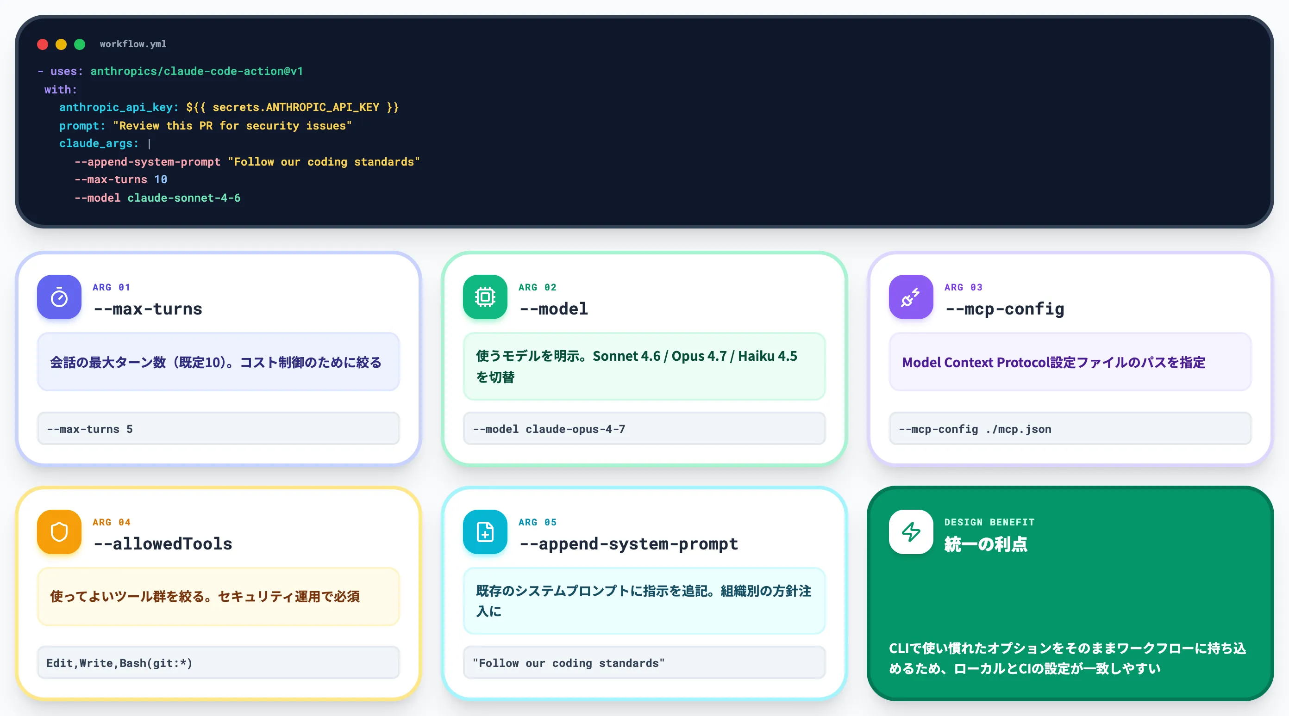This screenshot has height=716, width=1289.
Task: Click the DESIGN BENEFIT label
Action: click(x=989, y=523)
